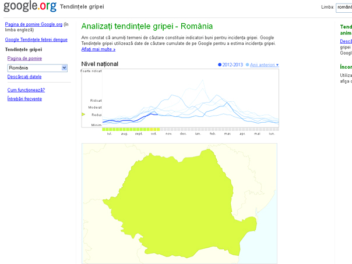Open the Cum funcționează? link
Image resolution: width=352 pixels, height=264 pixels.
[x=26, y=90]
